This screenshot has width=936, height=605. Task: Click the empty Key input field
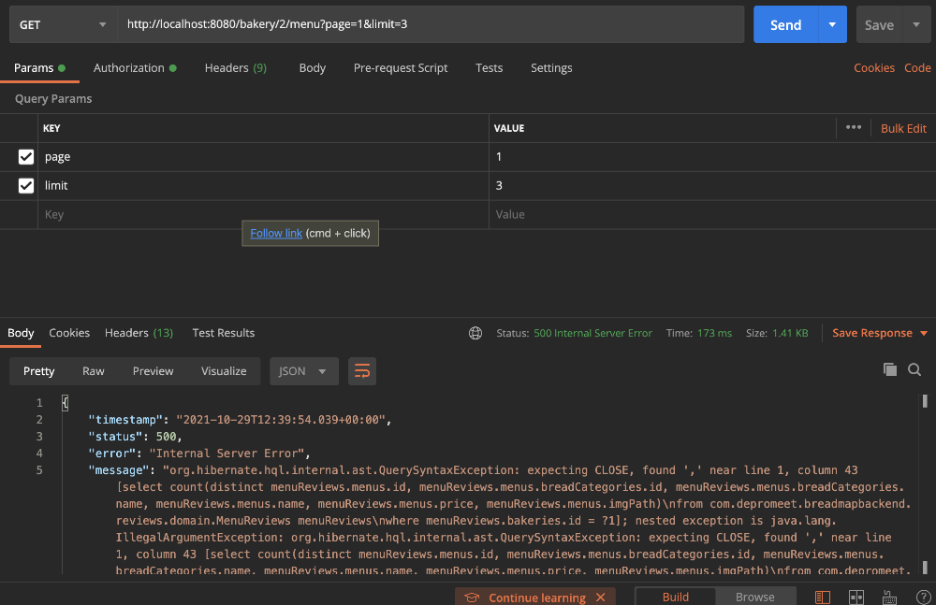coord(263,214)
